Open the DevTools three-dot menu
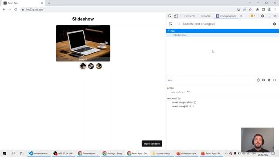The width and height of the screenshot is (279, 157). pyautogui.click(x=269, y=16)
